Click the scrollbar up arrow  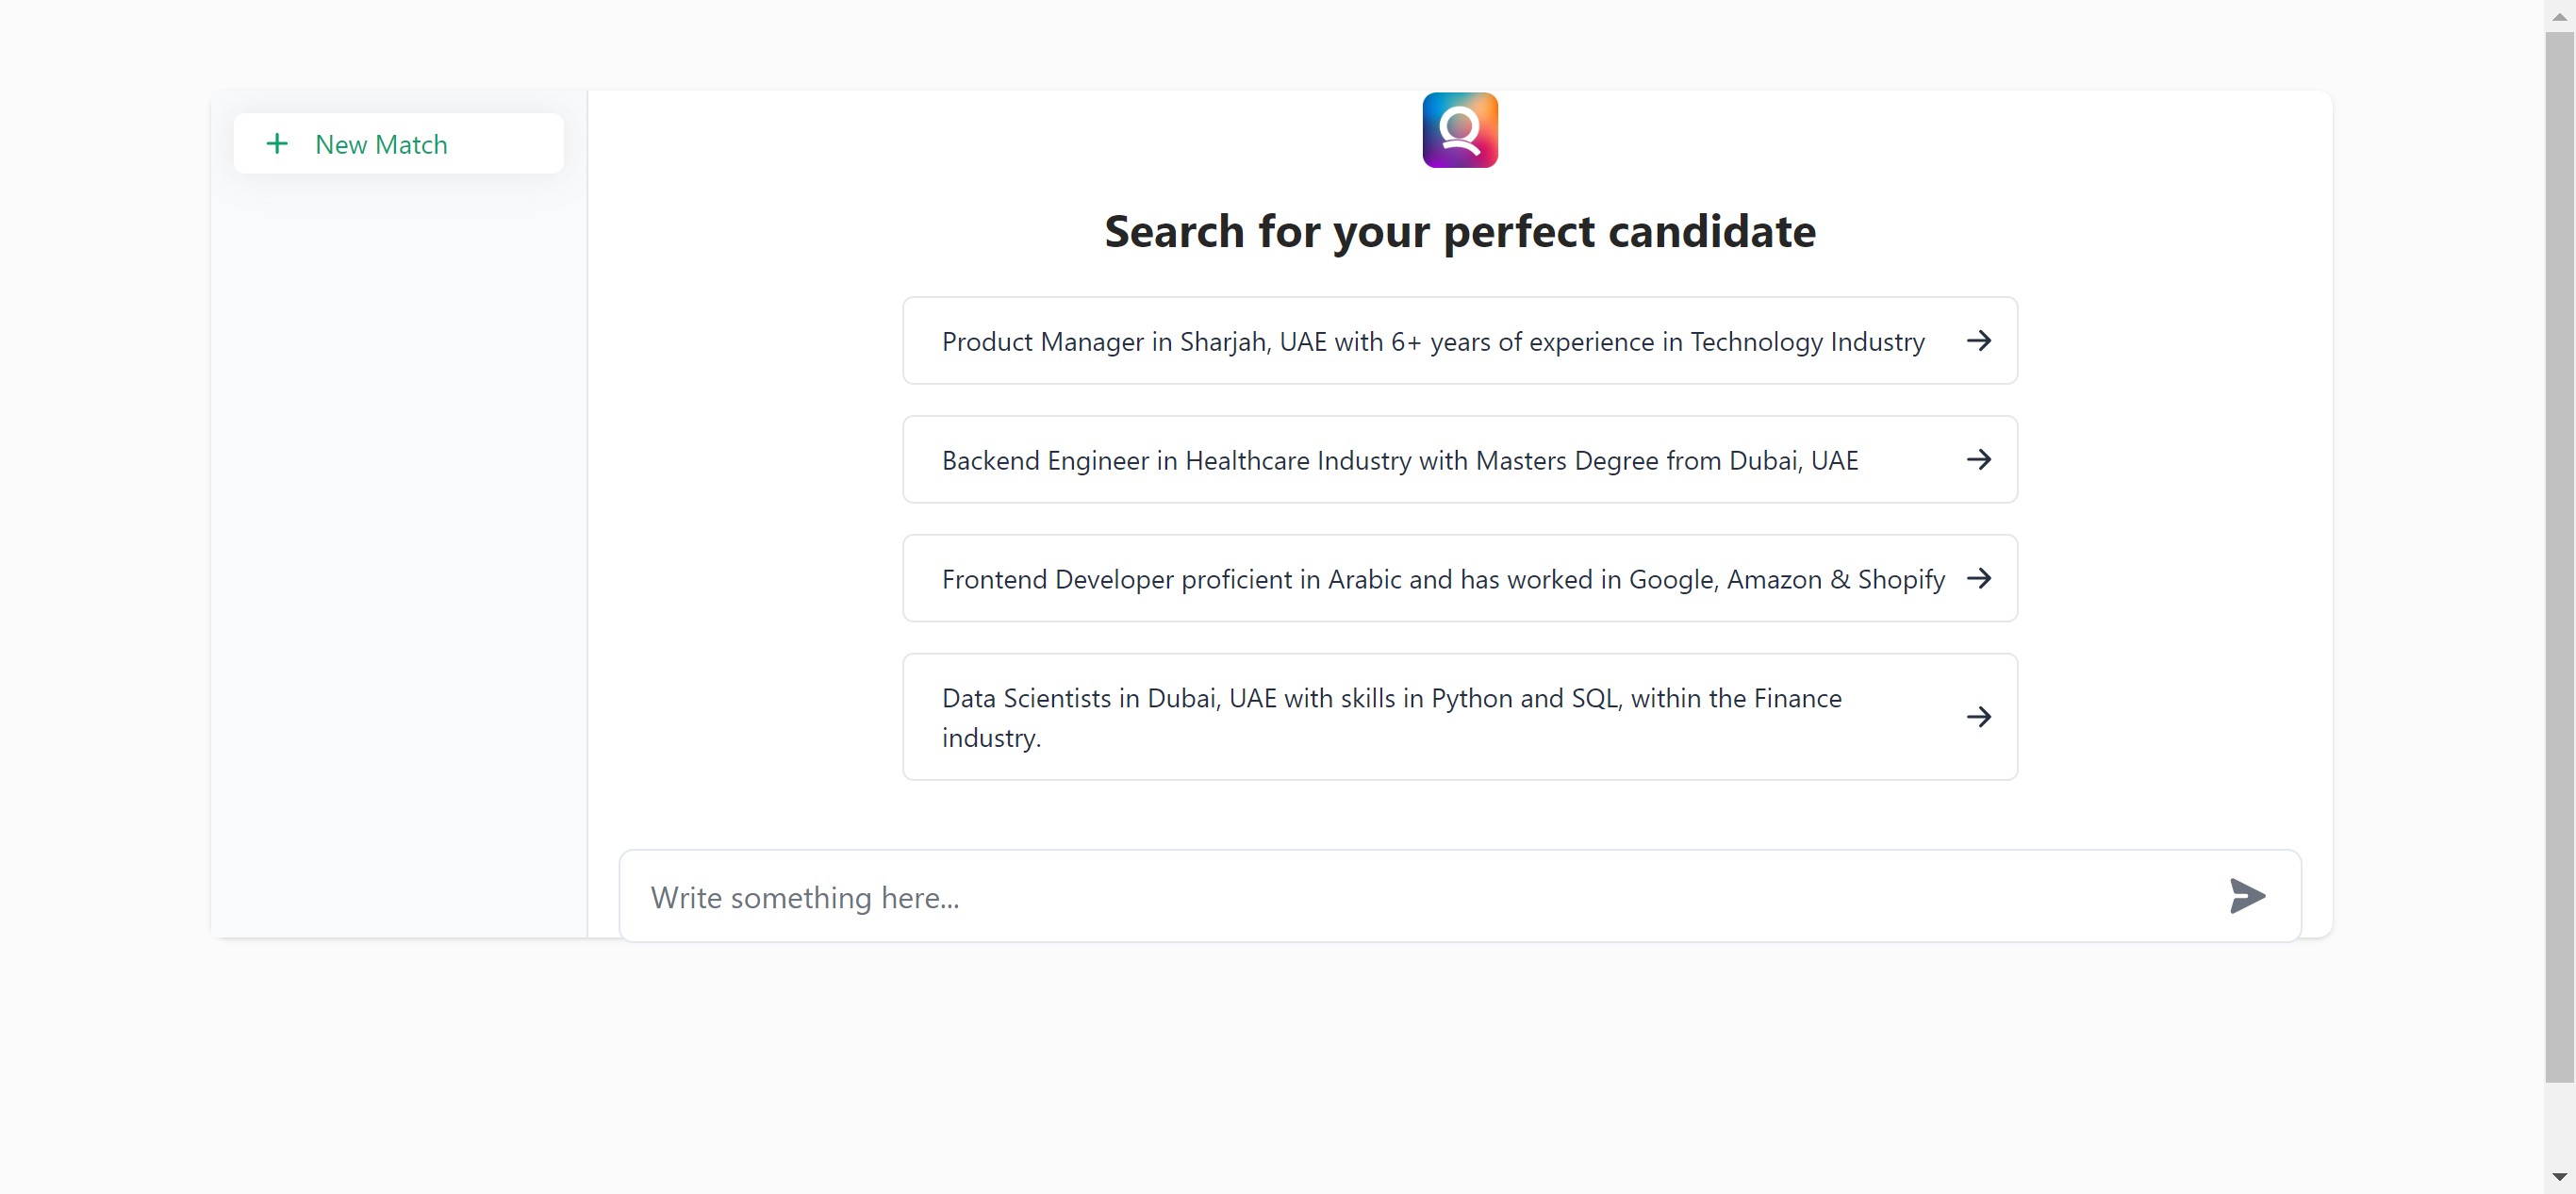(x=2559, y=16)
